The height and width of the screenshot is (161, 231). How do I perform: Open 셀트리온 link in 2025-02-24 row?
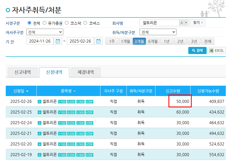point(50,123)
